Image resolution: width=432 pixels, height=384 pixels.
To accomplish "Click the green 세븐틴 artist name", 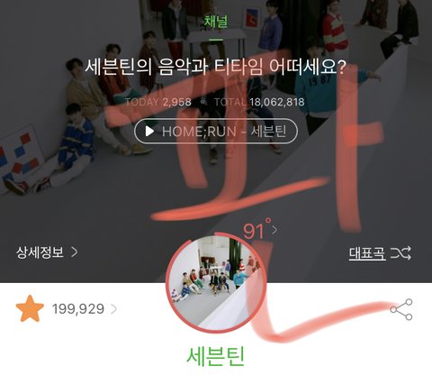I will coord(216,357).
